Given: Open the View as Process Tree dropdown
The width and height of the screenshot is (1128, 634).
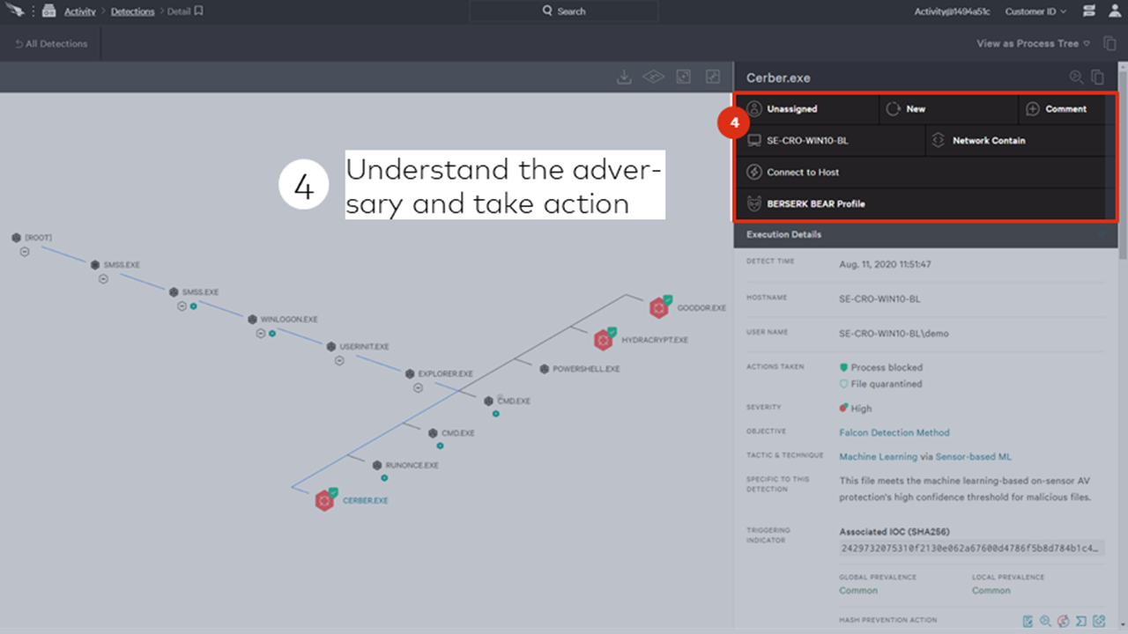Looking at the screenshot, I should [1033, 43].
